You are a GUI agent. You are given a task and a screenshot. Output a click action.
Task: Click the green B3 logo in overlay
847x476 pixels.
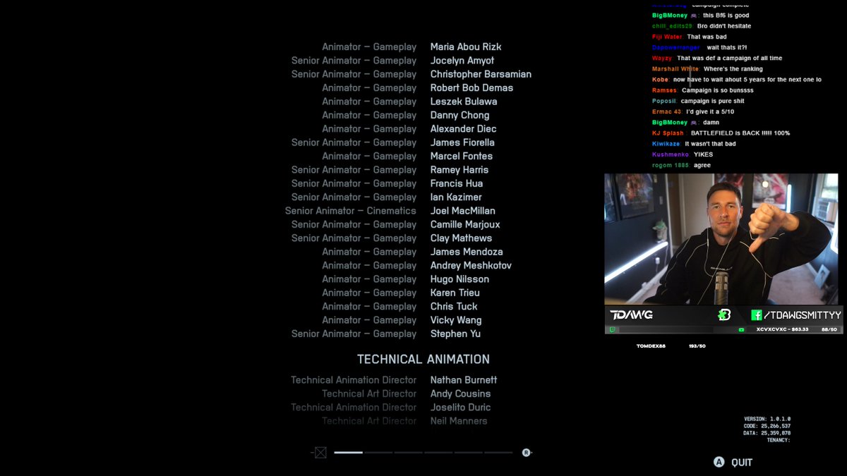tap(723, 315)
